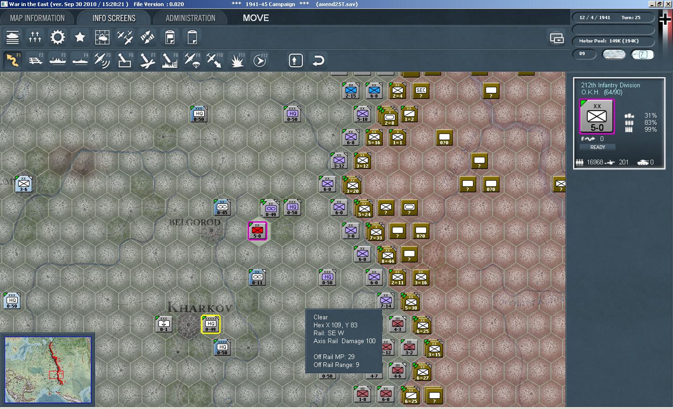This screenshot has width=673, height=409.
Task: Select the blue 2-15 unit at top
Action: (x=351, y=91)
